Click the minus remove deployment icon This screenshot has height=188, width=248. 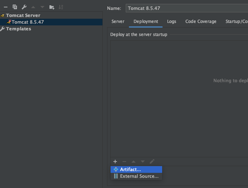click(124, 162)
